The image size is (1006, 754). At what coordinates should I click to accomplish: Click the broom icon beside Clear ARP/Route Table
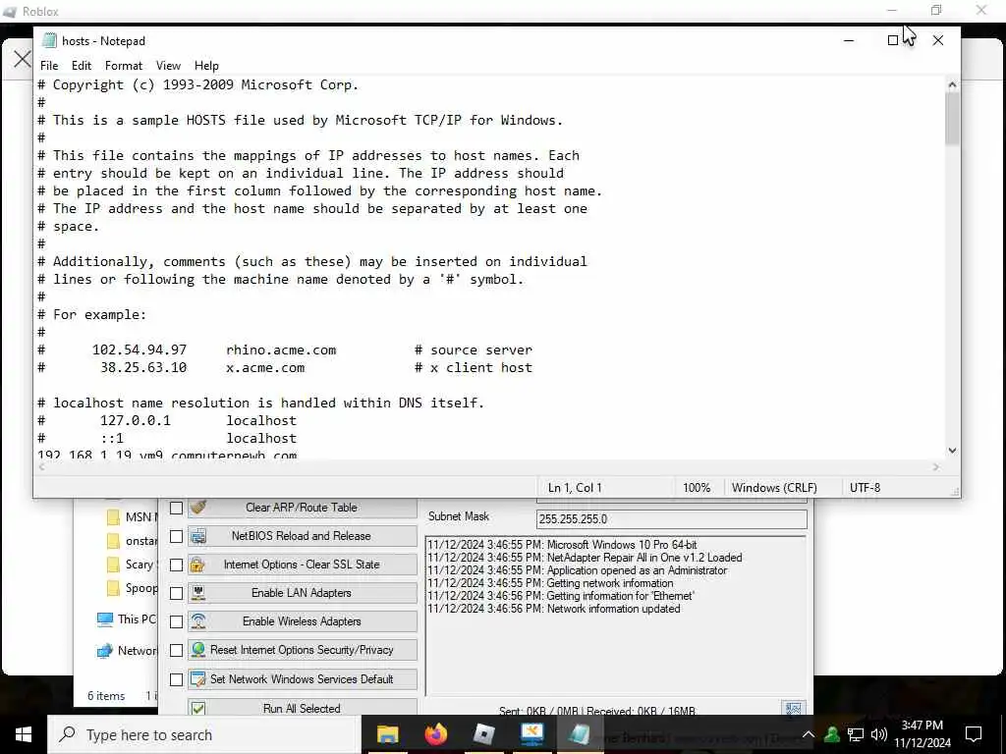[198, 508]
